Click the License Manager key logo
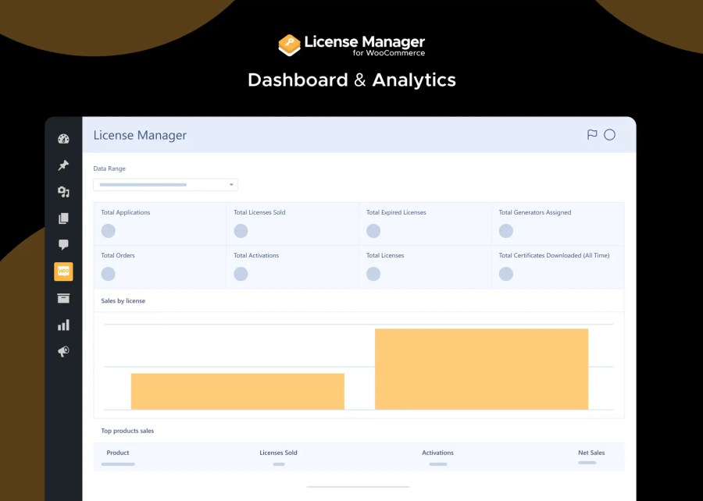 point(289,45)
